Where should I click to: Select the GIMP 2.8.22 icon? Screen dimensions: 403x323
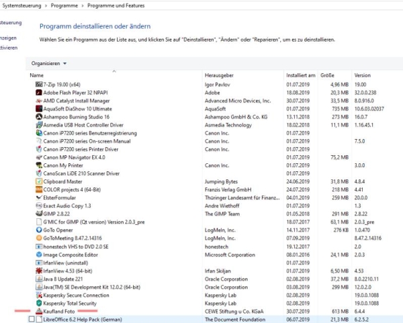point(38,213)
